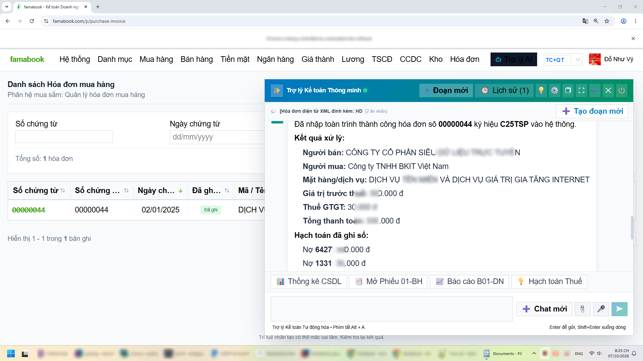643x361 pixels.
Task: Sort by Đã gh... column icon
Action: click(x=227, y=190)
